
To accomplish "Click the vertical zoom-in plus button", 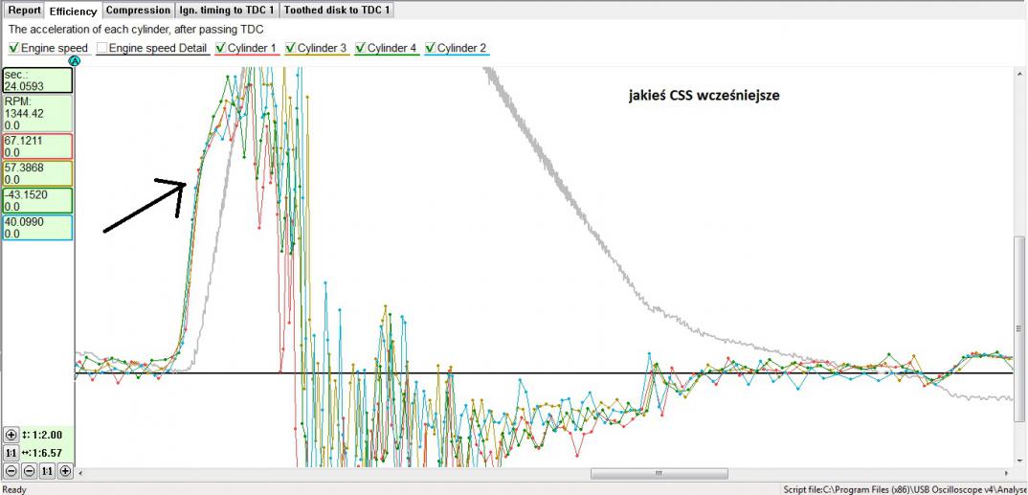I will point(11,435).
